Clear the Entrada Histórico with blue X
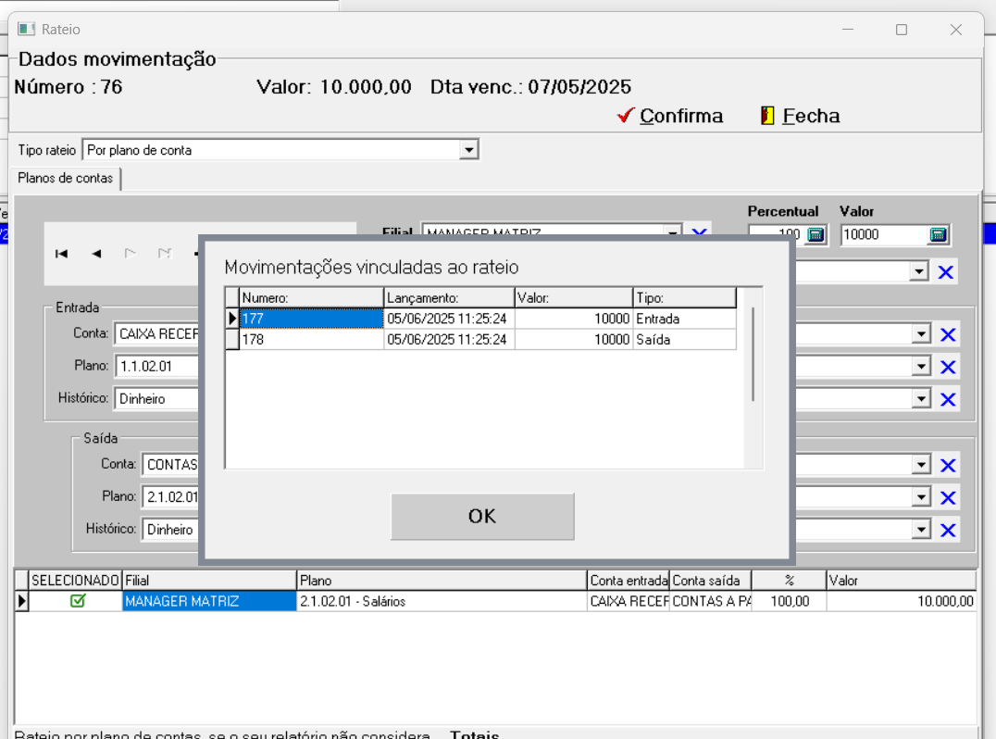996x739 pixels. coord(948,399)
